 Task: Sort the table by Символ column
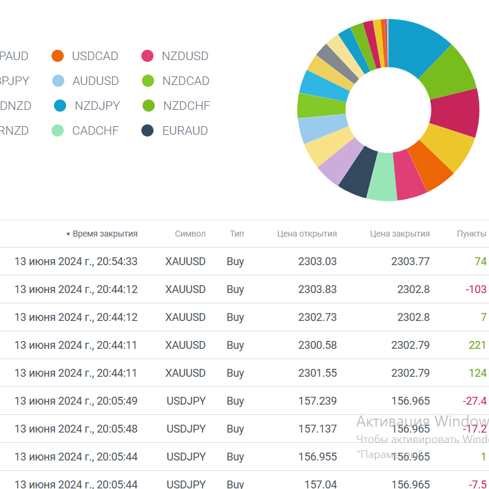(x=190, y=234)
